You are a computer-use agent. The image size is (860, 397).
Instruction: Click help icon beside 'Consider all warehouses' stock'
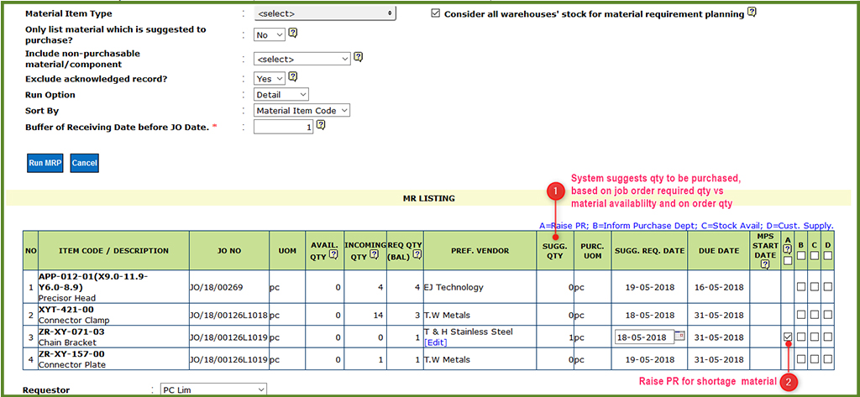(x=752, y=12)
